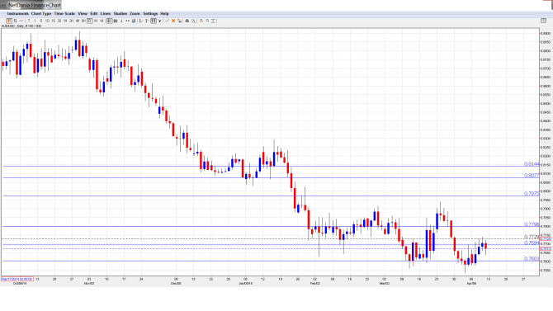
Task: Toggle the chart grid icon
Action: click(116, 21)
